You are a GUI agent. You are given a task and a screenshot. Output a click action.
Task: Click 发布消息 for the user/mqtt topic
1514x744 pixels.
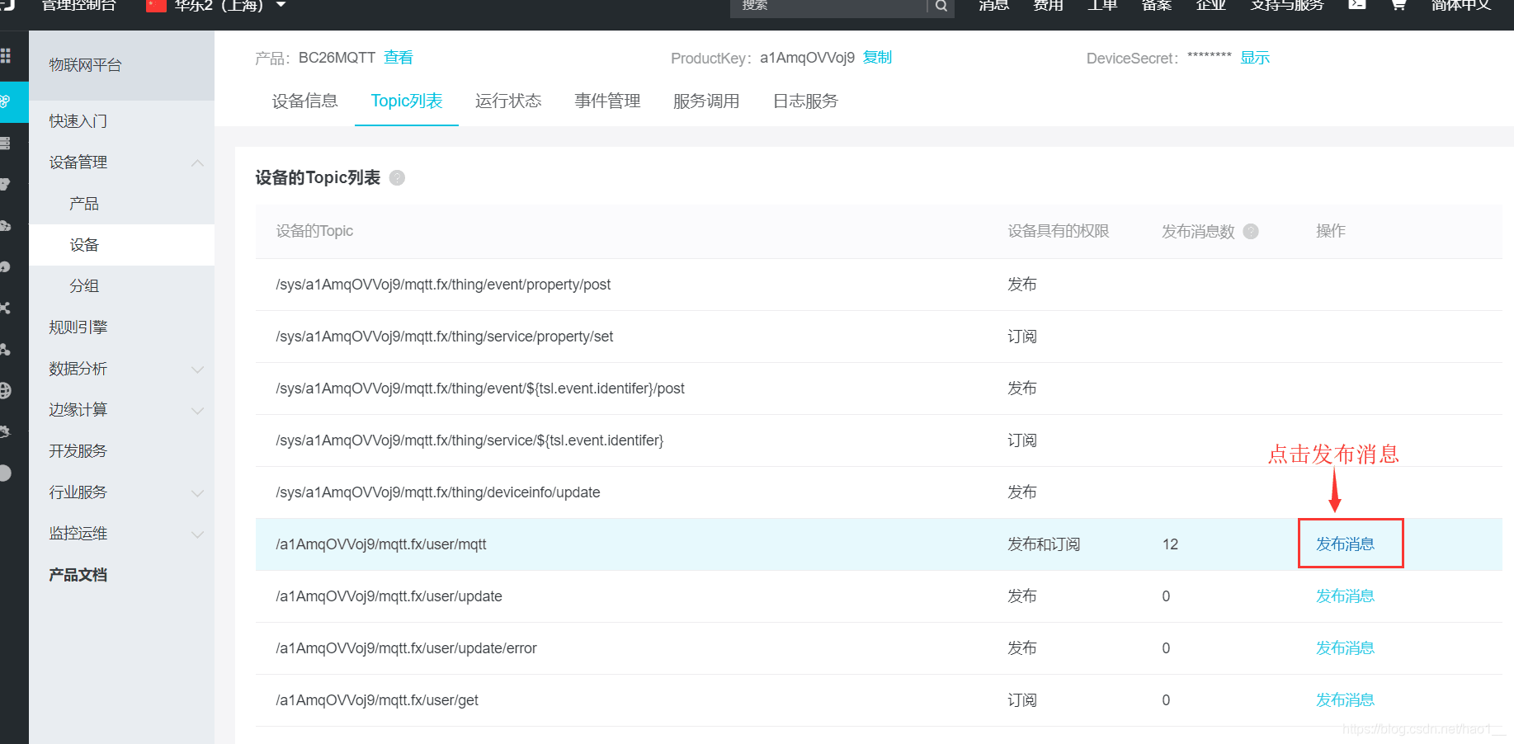coord(1345,544)
